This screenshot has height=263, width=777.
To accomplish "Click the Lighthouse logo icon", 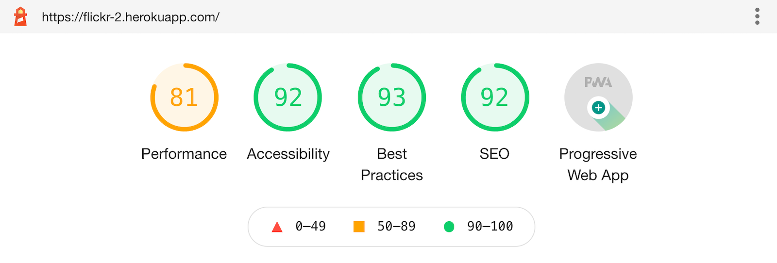I will (20, 16).
